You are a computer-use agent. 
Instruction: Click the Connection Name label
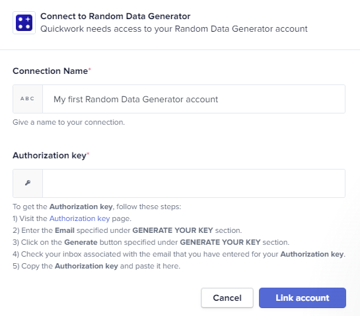coord(50,71)
